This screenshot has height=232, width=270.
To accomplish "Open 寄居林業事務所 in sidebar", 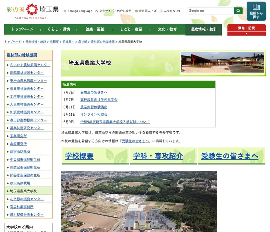I will click(22, 207).
